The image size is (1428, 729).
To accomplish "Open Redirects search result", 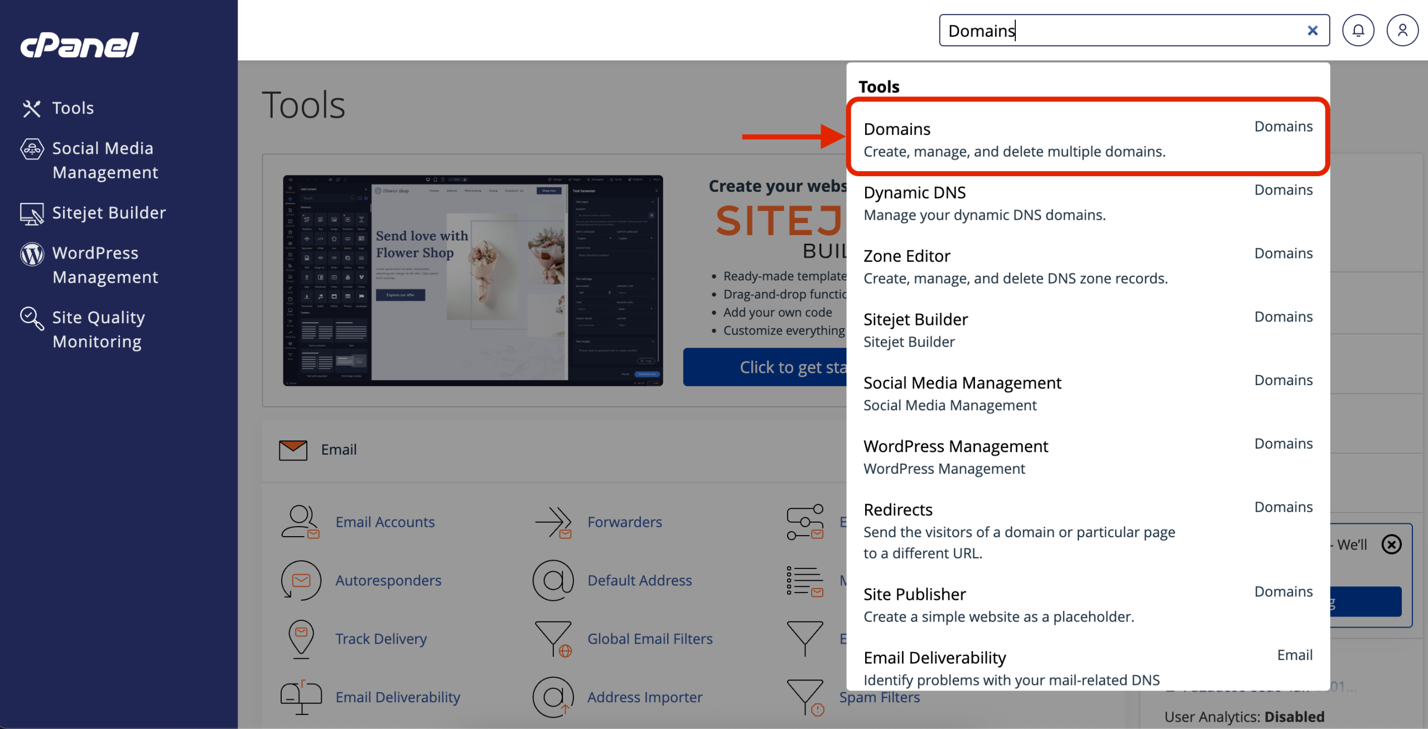I will 1088,531.
